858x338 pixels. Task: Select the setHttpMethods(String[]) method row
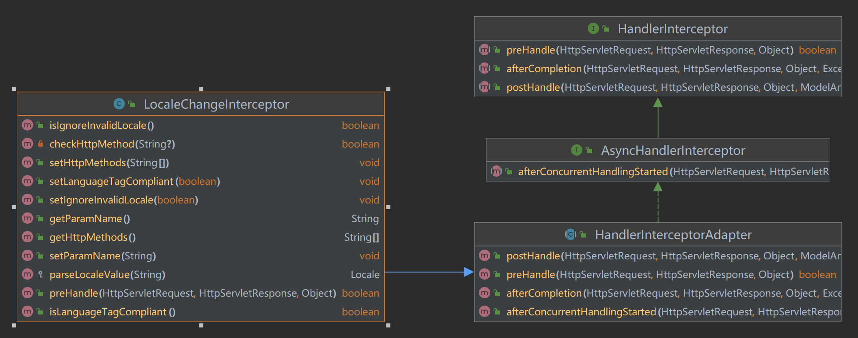pyautogui.click(x=109, y=163)
